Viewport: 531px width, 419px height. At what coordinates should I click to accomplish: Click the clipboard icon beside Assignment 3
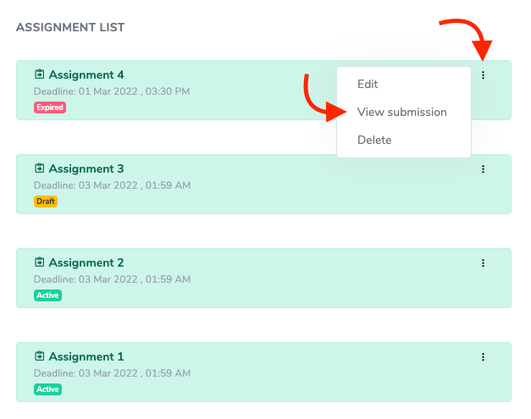pos(39,169)
